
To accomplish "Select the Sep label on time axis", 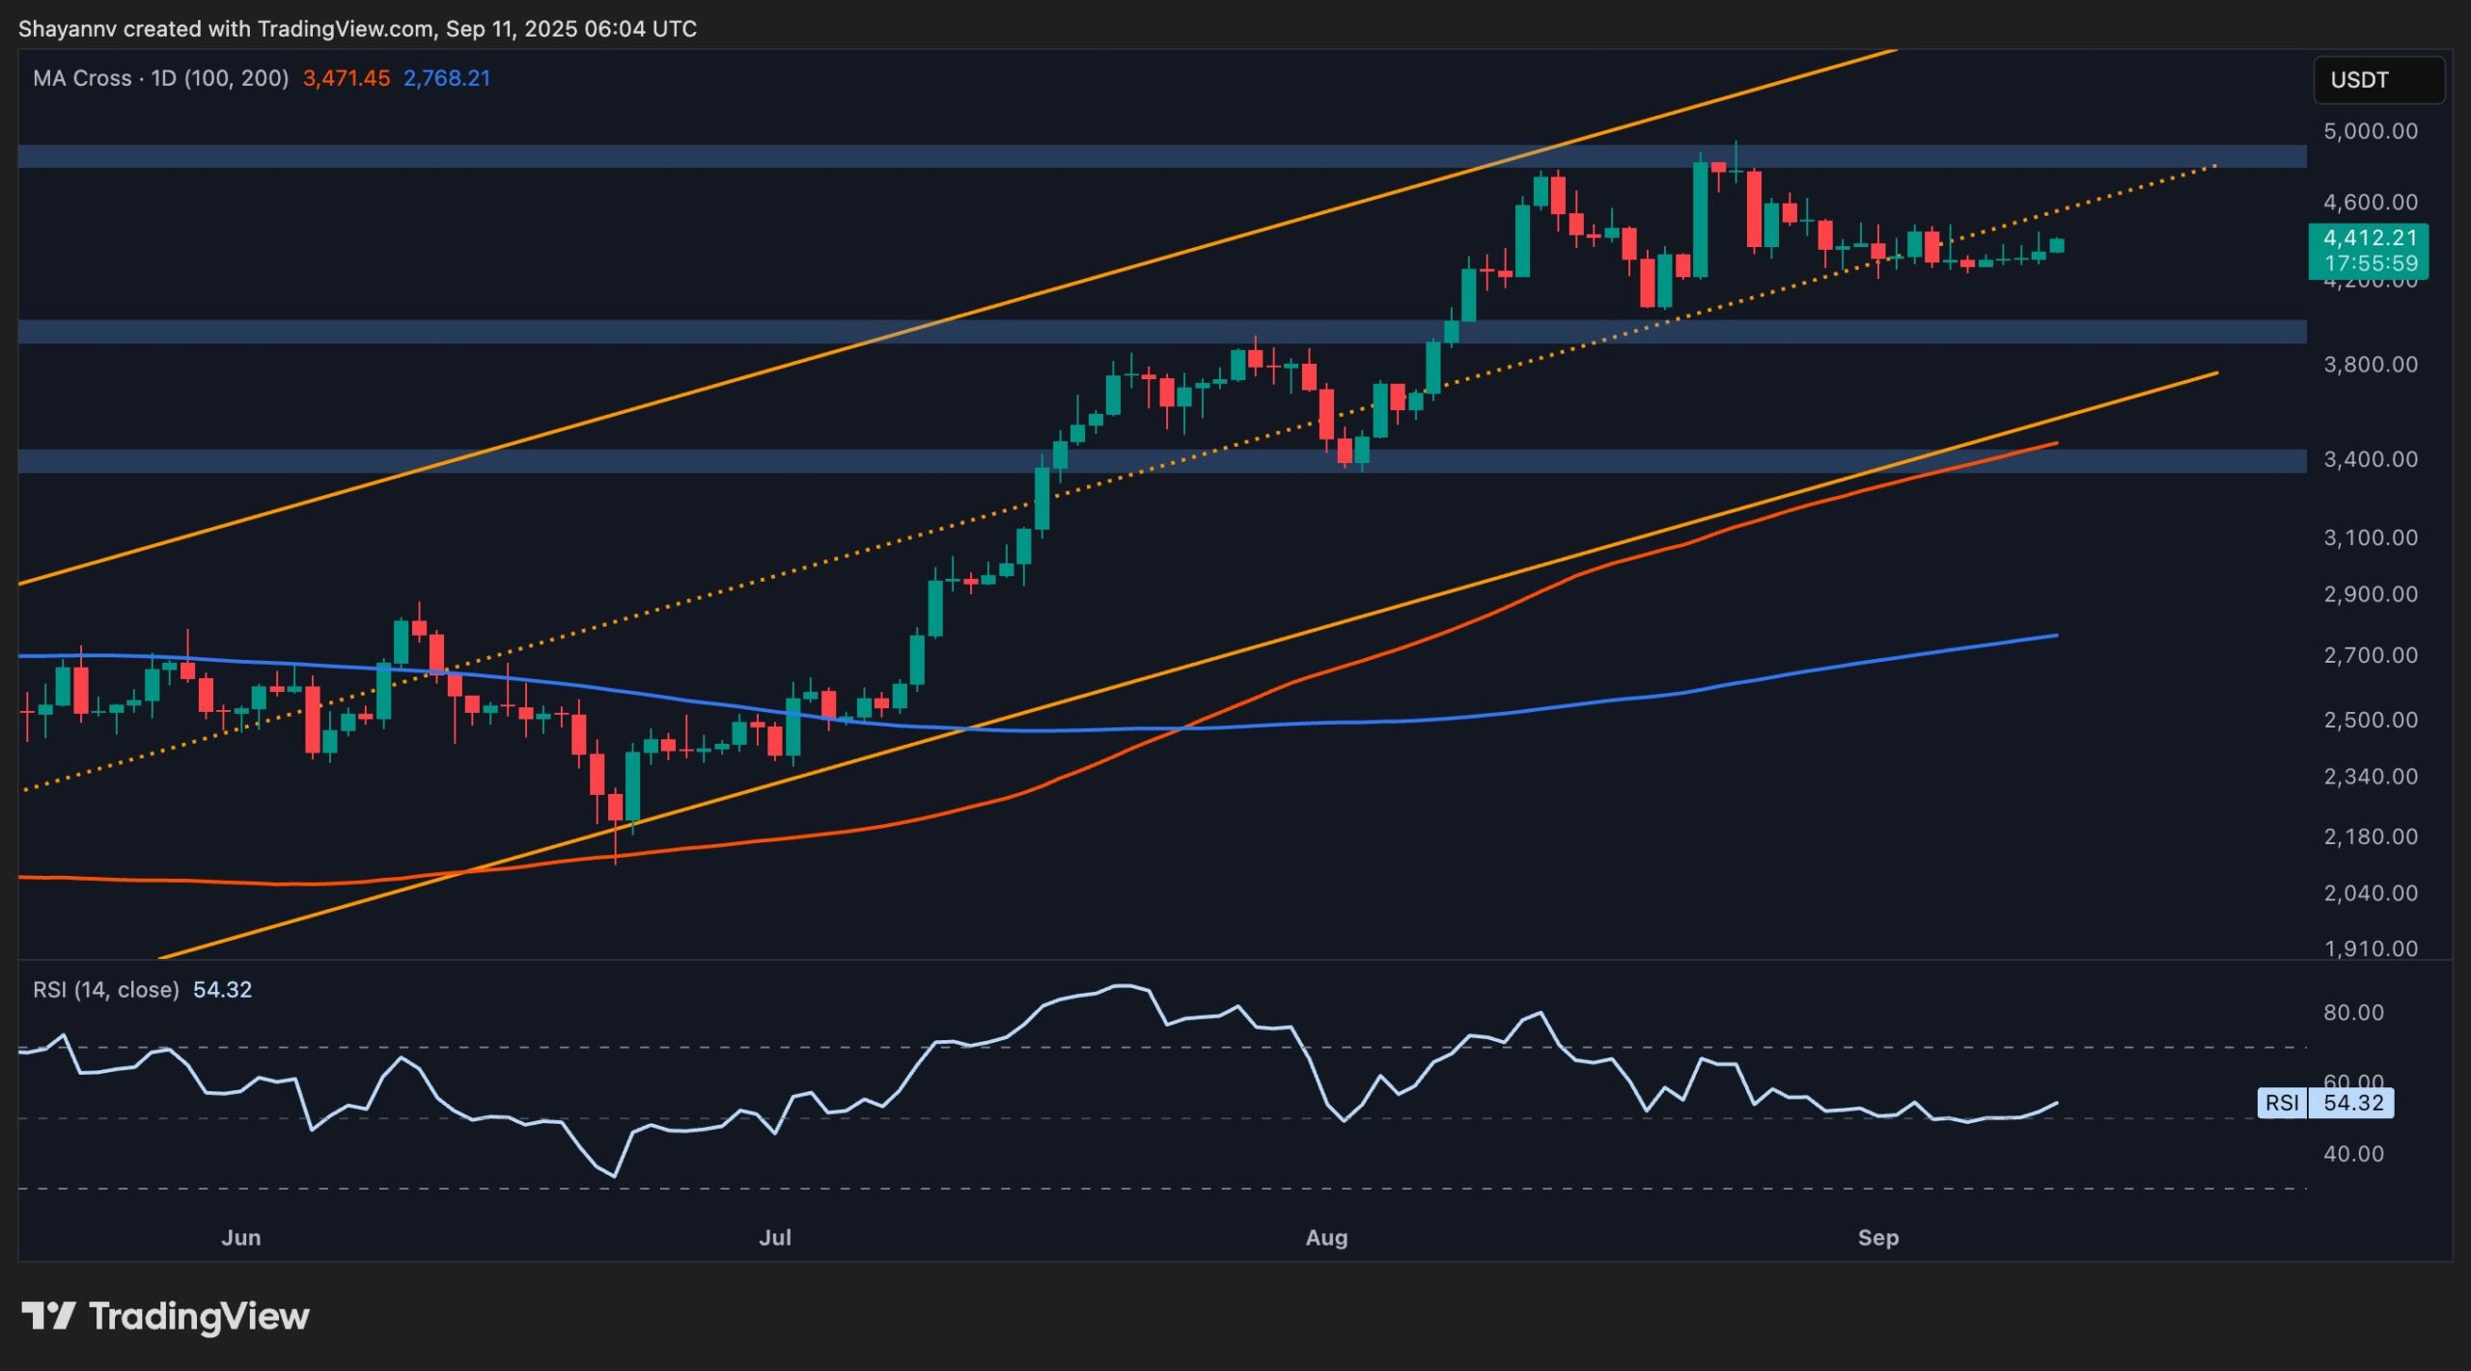I will (x=1878, y=1238).
